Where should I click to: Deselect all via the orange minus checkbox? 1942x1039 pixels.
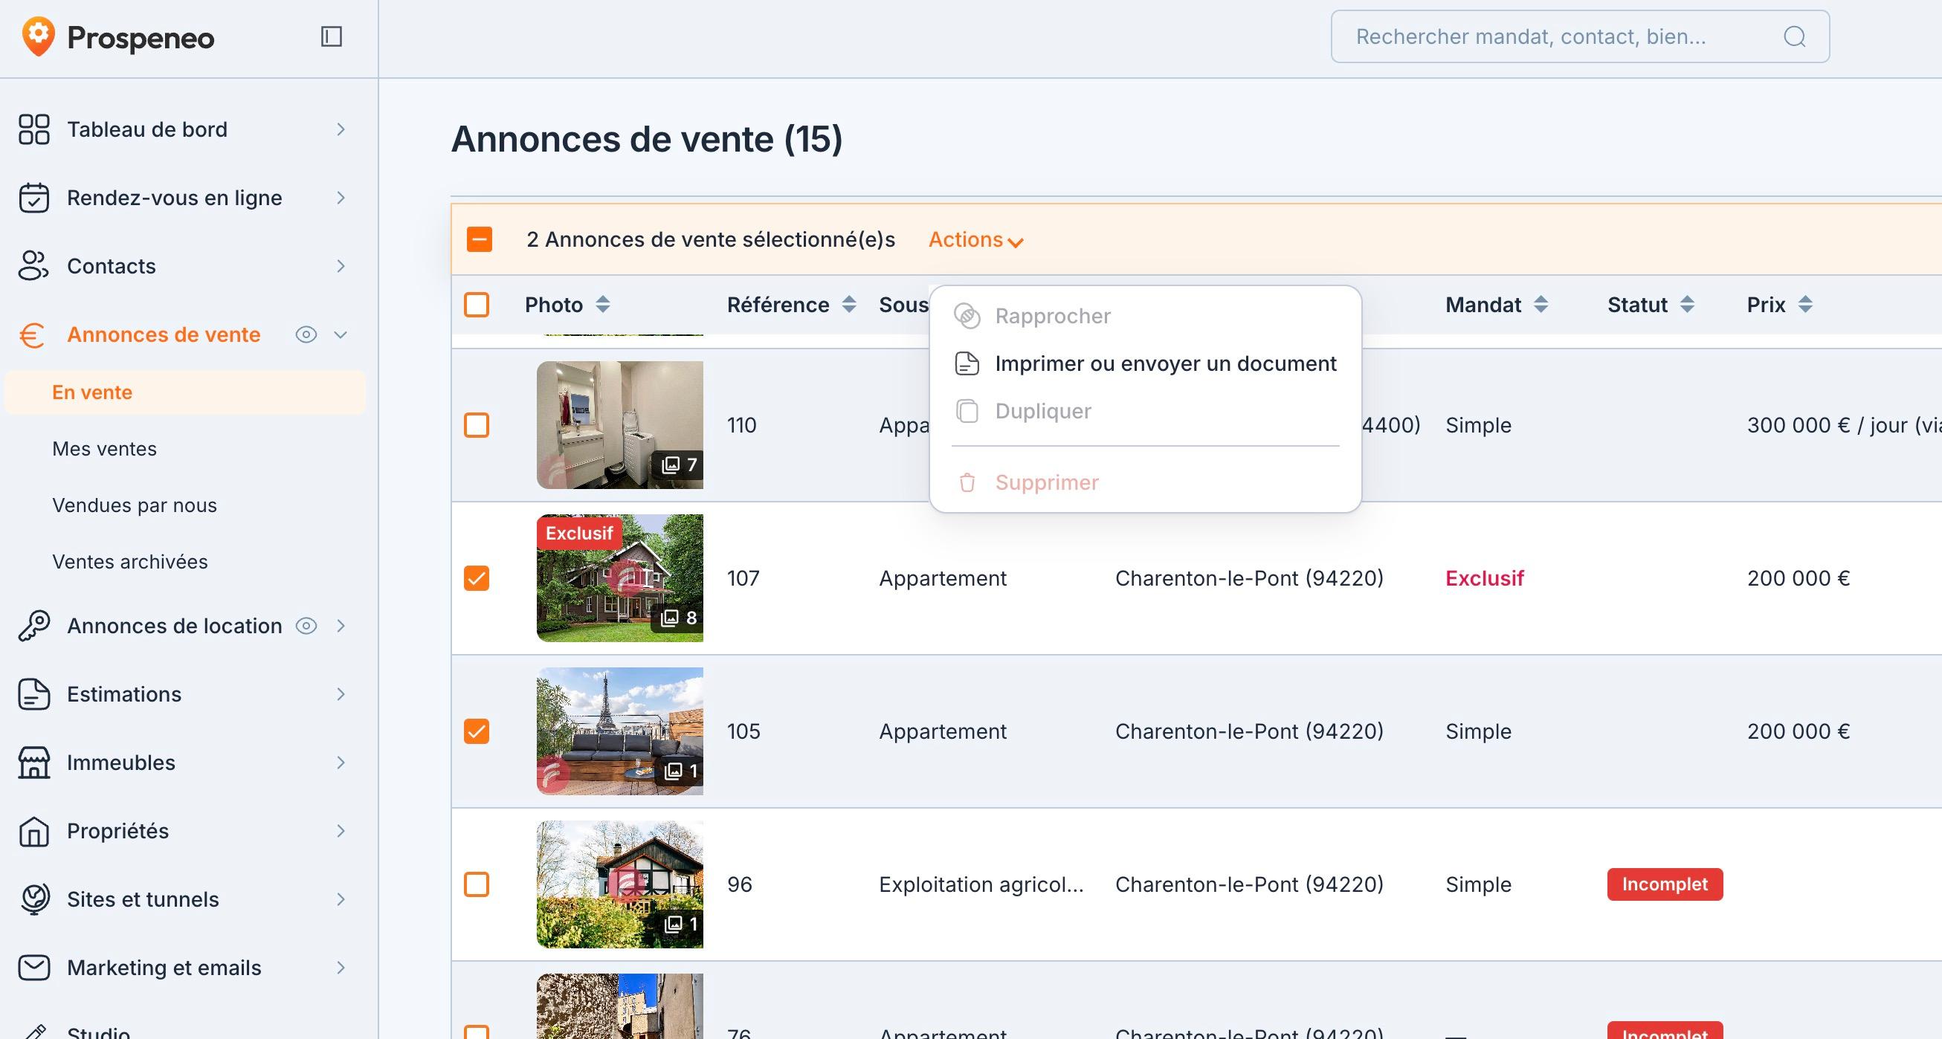pyautogui.click(x=480, y=239)
